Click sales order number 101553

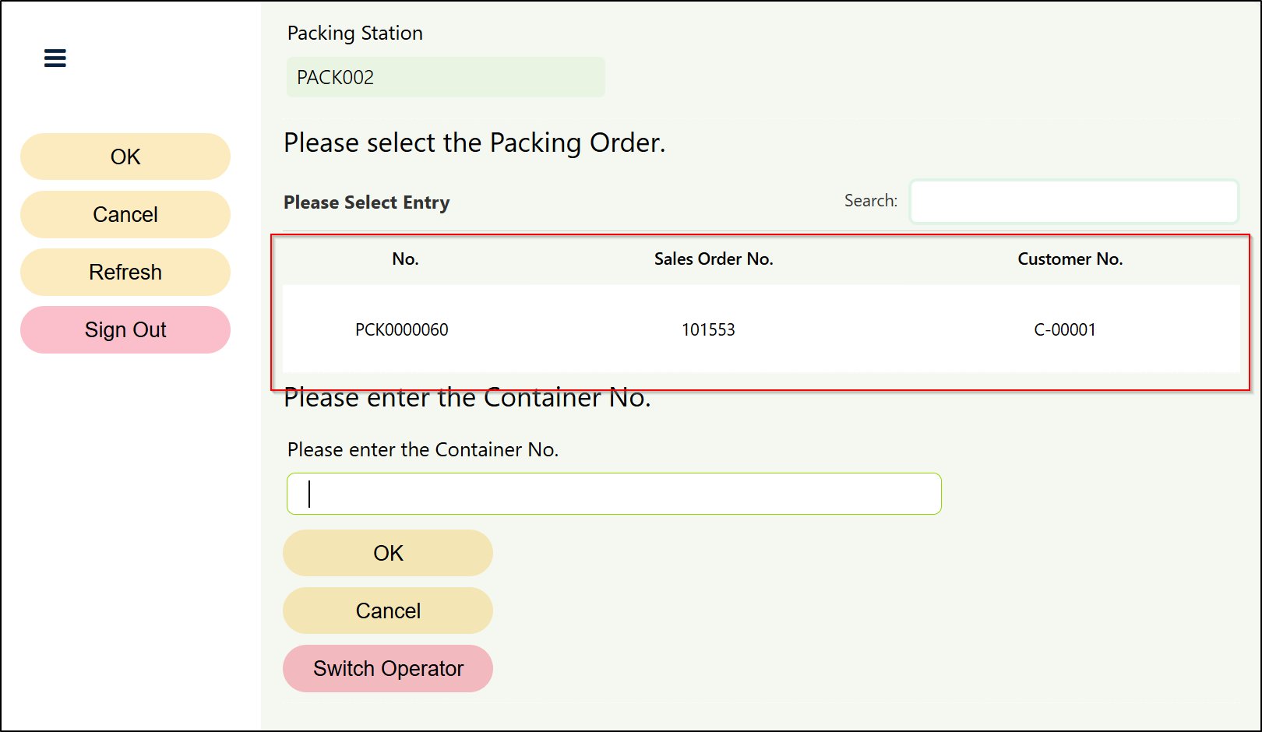pyautogui.click(x=708, y=330)
